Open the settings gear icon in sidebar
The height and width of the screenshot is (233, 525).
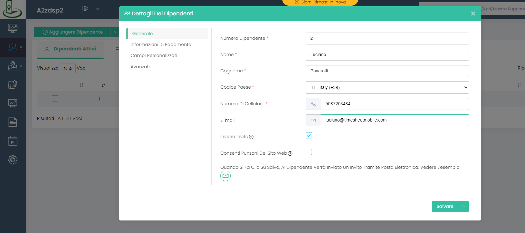coord(13,160)
